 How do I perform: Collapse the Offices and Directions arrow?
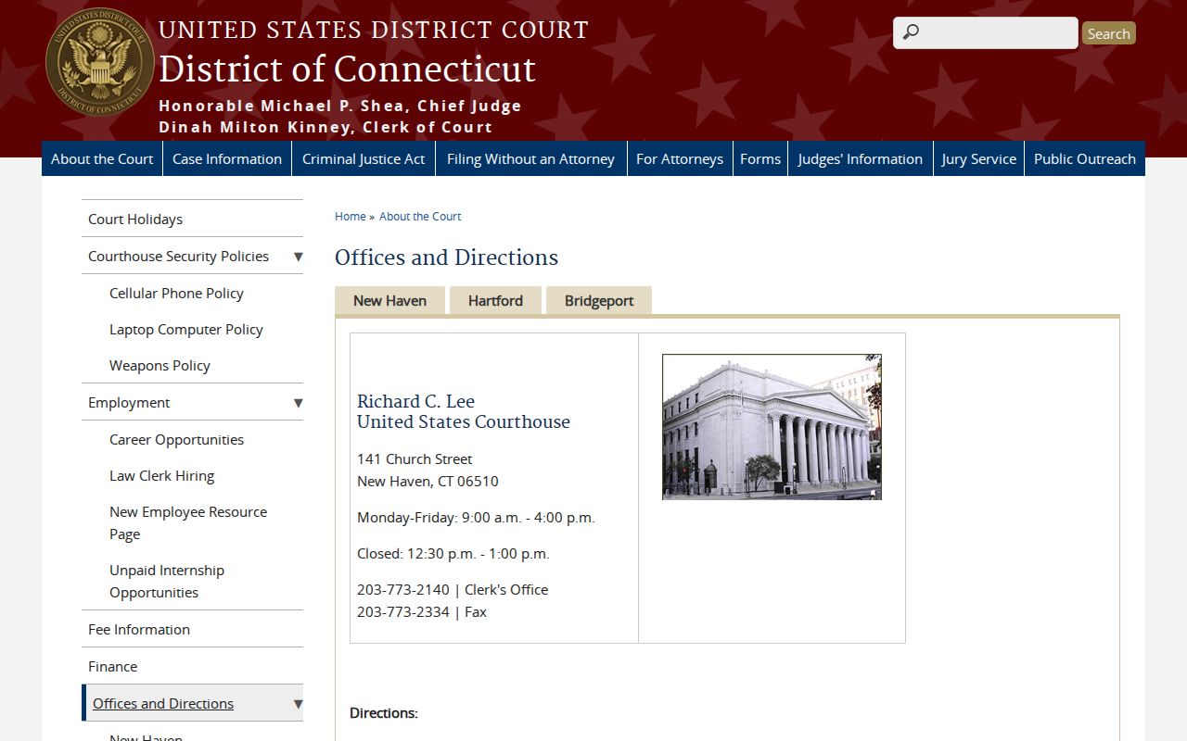pyautogui.click(x=298, y=704)
